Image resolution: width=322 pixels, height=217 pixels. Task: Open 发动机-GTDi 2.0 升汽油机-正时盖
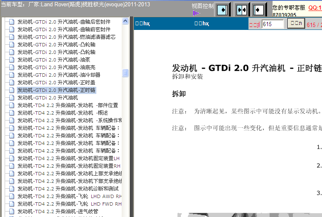coord(56,82)
